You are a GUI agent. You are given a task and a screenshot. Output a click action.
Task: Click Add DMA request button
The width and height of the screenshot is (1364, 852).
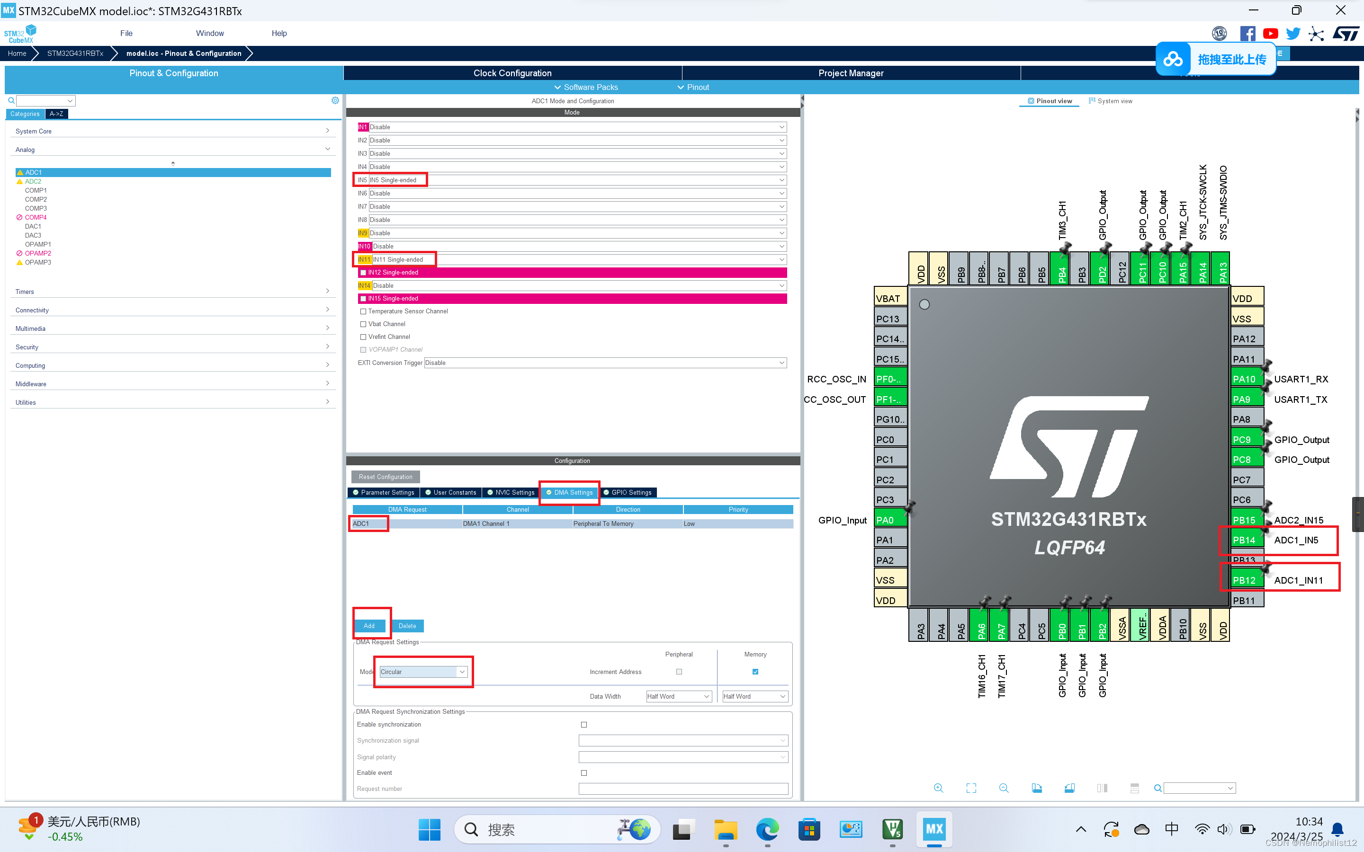point(369,626)
